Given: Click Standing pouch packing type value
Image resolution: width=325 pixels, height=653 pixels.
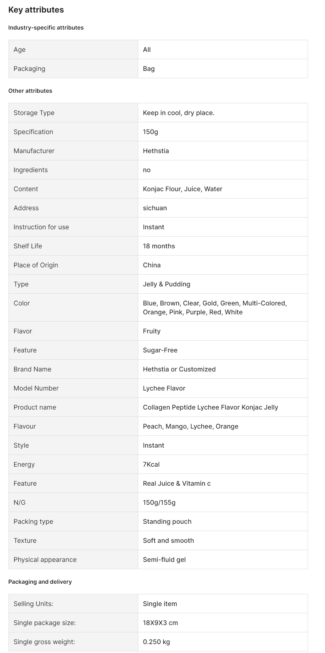Looking at the screenshot, I should 167,522.
